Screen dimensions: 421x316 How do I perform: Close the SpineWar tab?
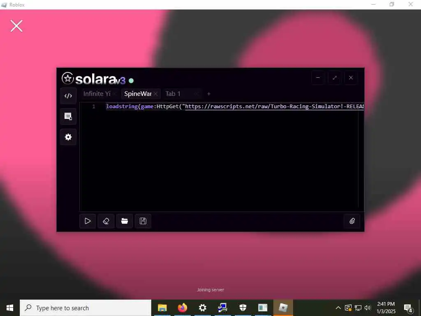tap(156, 94)
